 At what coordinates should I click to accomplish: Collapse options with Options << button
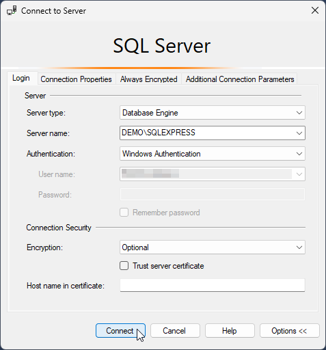pyautogui.click(x=290, y=330)
